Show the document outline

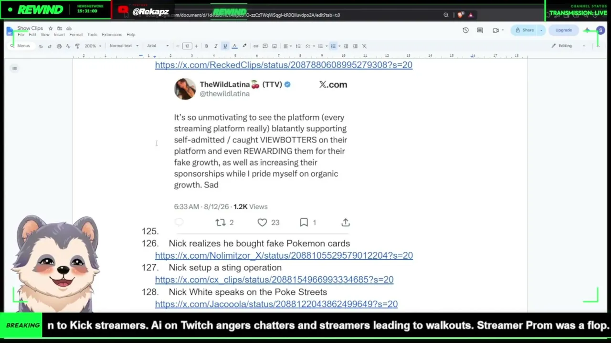14,69
